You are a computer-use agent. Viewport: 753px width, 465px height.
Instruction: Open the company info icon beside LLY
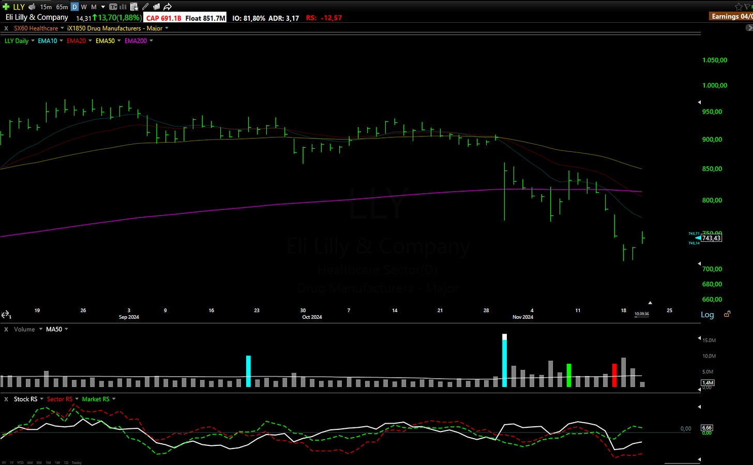[32, 7]
